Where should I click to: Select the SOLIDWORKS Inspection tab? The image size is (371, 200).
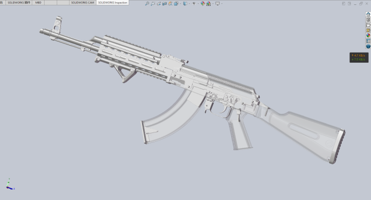click(113, 3)
